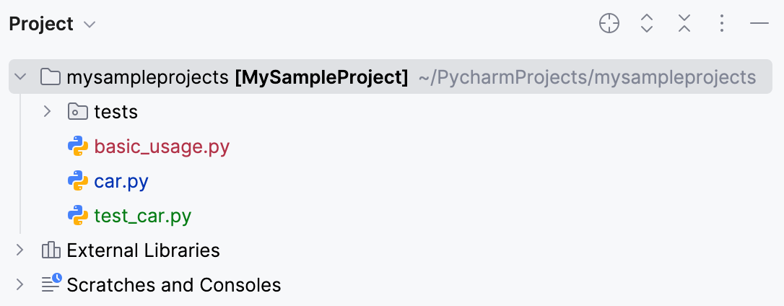This screenshot has width=784, height=306.
Task: Click the Expand Selected arrows icon
Action: (647, 24)
